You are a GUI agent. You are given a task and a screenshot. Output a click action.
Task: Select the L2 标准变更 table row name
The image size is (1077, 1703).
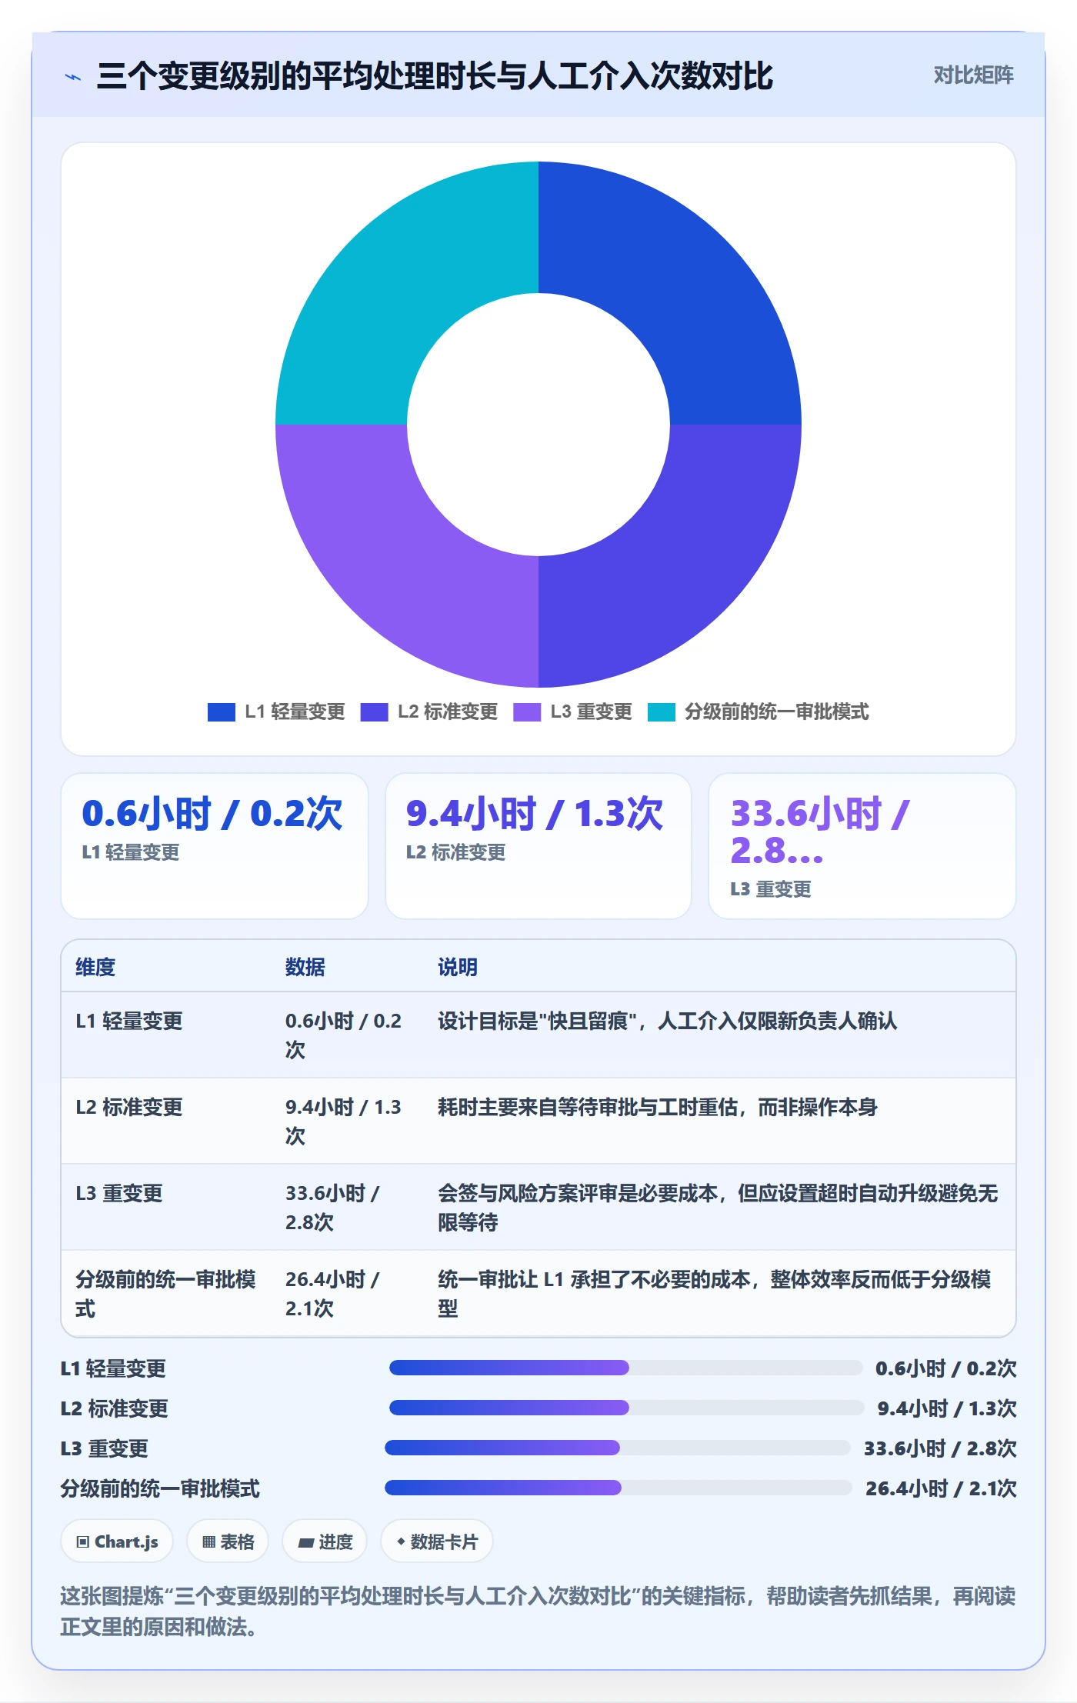(128, 1107)
